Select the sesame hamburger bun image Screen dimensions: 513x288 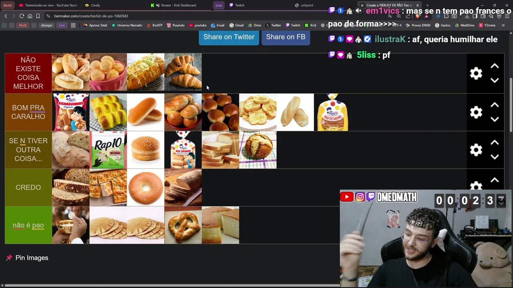pyautogui.click(x=145, y=150)
